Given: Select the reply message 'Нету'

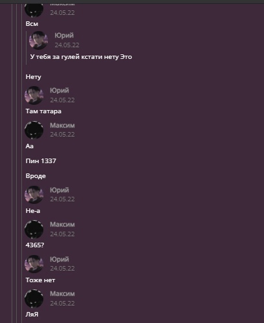Looking at the screenshot, I should pos(34,77).
